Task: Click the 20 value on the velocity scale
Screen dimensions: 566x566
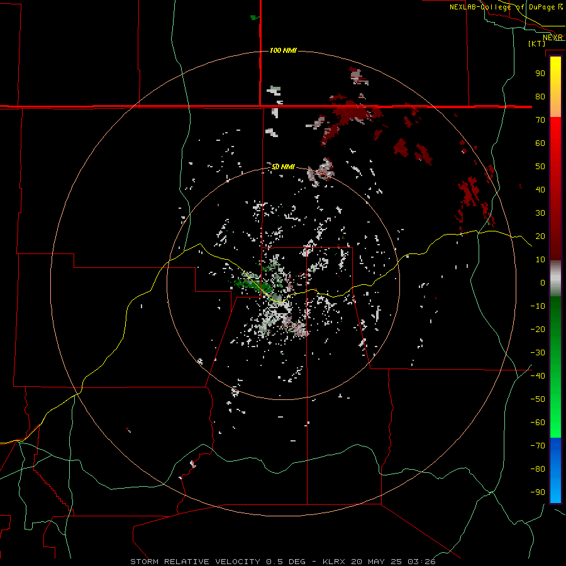Action: (540, 236)
